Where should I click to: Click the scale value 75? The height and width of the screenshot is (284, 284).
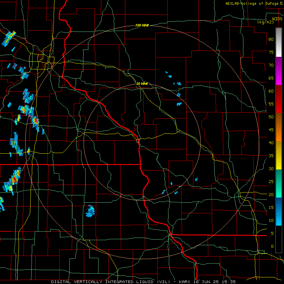pyautogui.click(x=271, y=52)
